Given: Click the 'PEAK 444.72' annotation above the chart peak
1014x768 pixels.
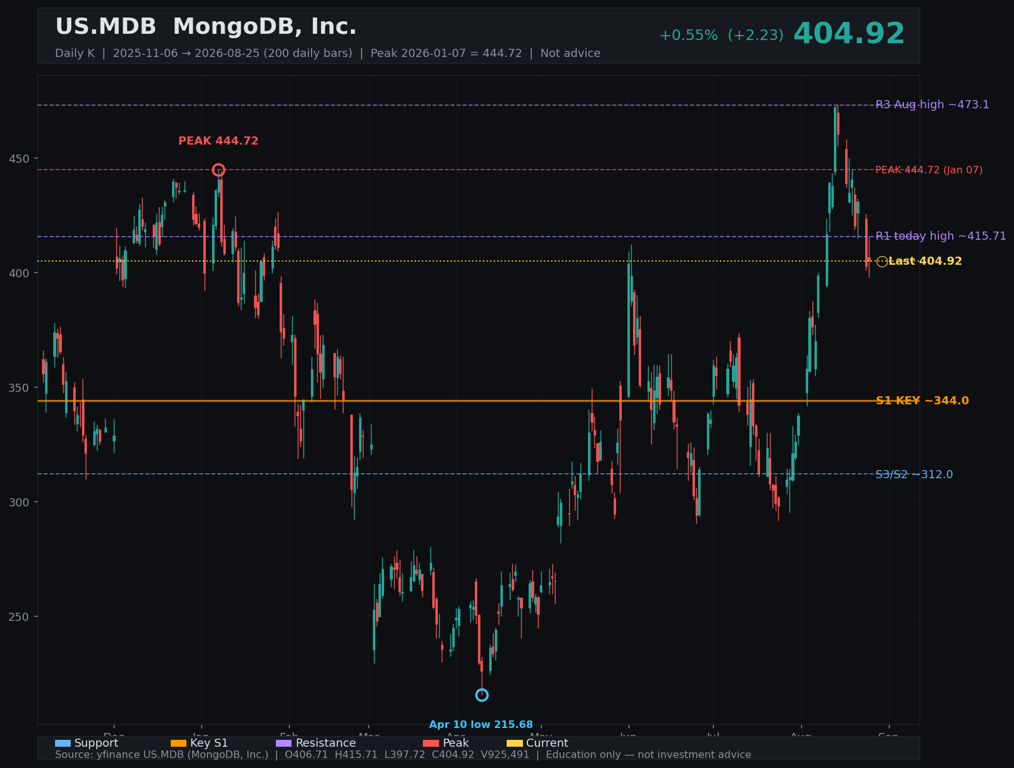Looking at the screenshot, I should [218, 141].
